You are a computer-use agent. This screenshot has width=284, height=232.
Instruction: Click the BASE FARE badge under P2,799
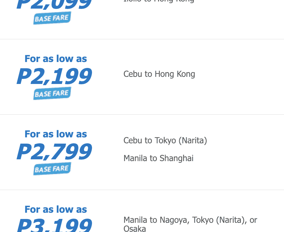(x=52, y=169)
